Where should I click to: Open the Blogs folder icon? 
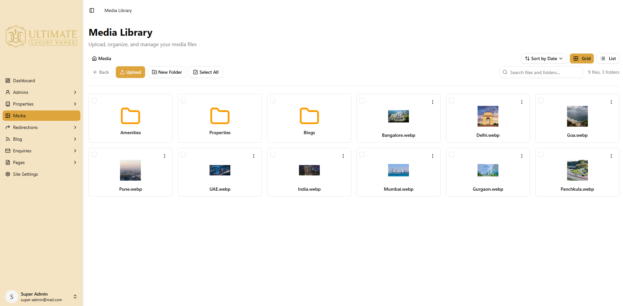coord(309,116)
